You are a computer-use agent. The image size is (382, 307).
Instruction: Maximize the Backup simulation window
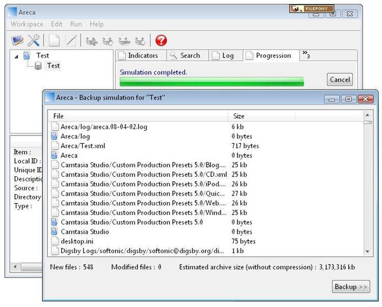348,99
